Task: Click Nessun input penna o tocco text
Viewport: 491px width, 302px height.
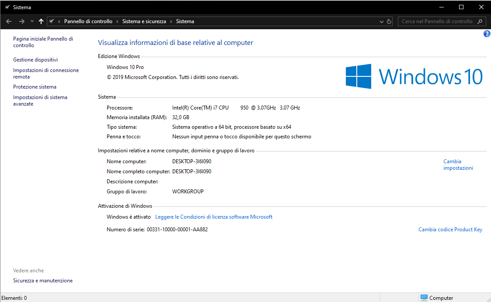Action: [242, 137]
